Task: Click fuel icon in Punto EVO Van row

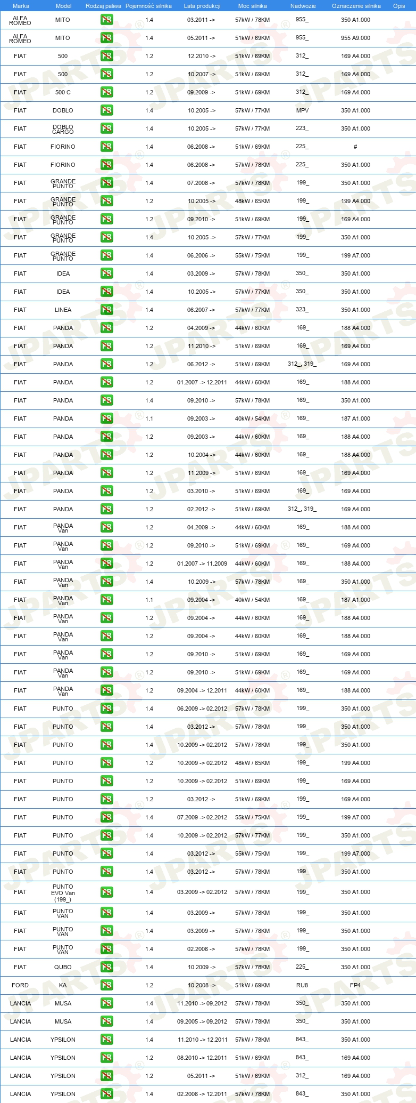Action: pos(106,892)
